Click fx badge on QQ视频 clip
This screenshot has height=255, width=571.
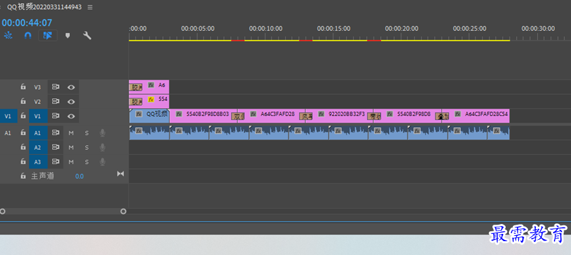[139, 114]
